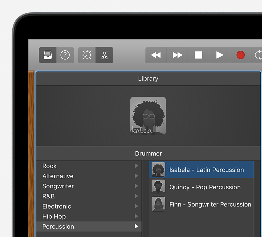Choose Quincy - Pop Percussion drummer
The image size is (262, 237).
201,187
